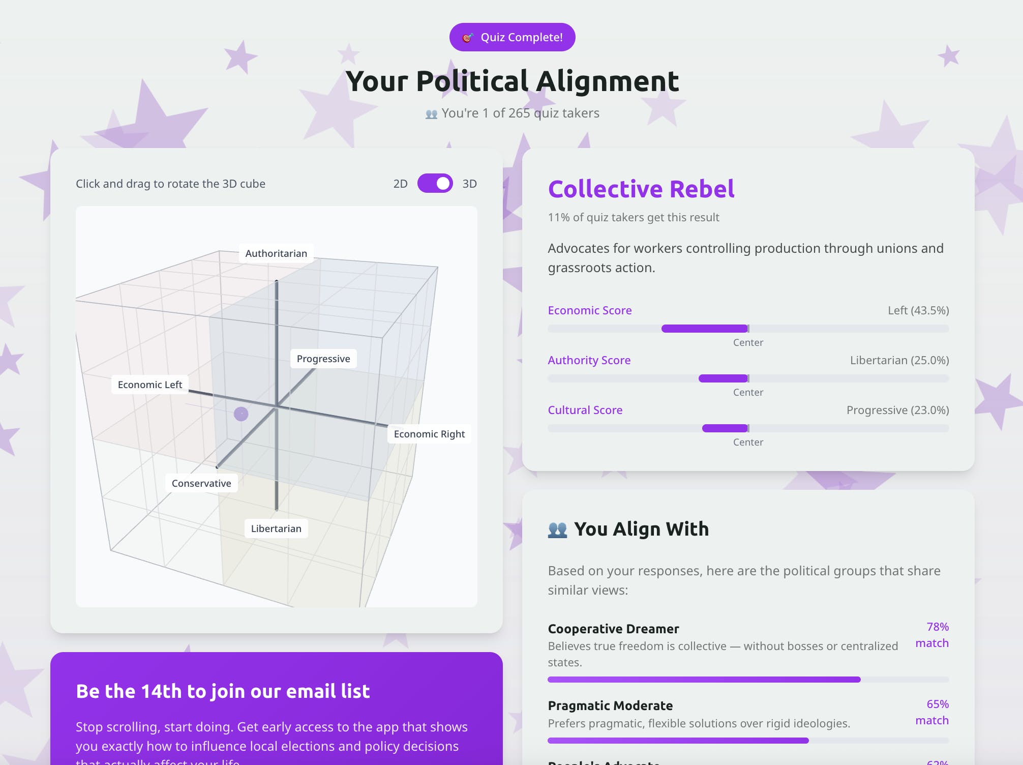
Task: Click the Authoritarian axis label
Action: coord(276,253)
